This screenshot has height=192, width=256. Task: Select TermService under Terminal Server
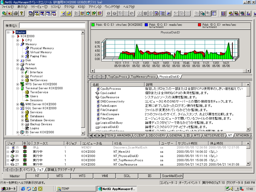[x=39, y=92]
